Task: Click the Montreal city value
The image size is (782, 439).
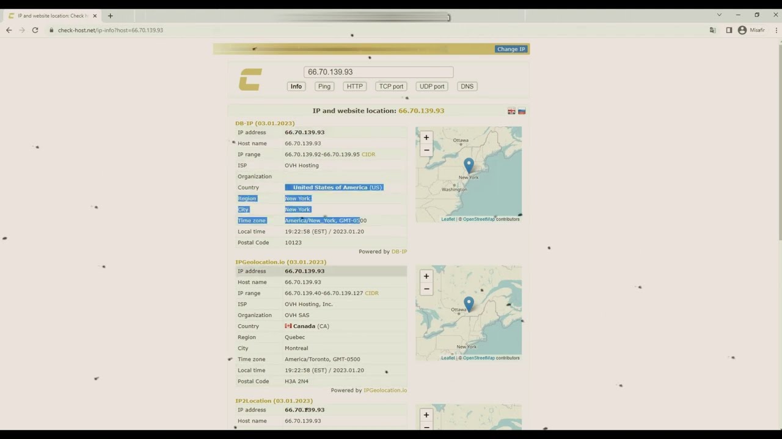Action: 296,348
